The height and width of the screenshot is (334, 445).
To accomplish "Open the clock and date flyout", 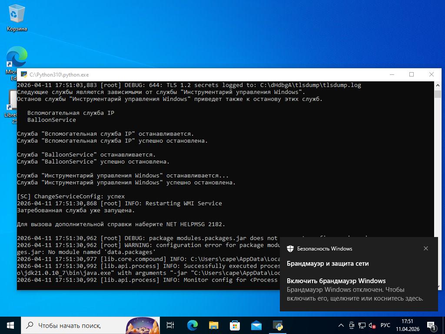I will click(x=408, y=325).
